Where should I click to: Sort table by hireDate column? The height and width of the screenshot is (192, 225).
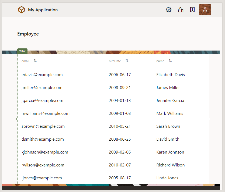coord(127,61)
